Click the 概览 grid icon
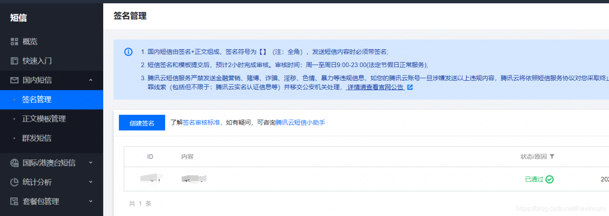This screenshot has width=609, height=216. click(x=14, y=42)
